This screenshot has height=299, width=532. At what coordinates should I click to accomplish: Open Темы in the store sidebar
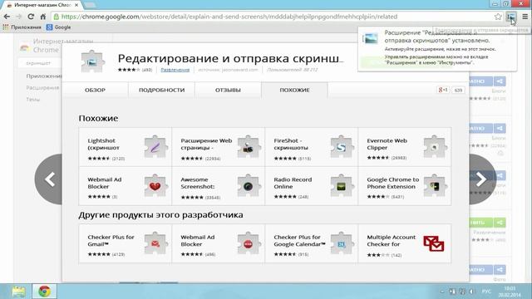33,100
